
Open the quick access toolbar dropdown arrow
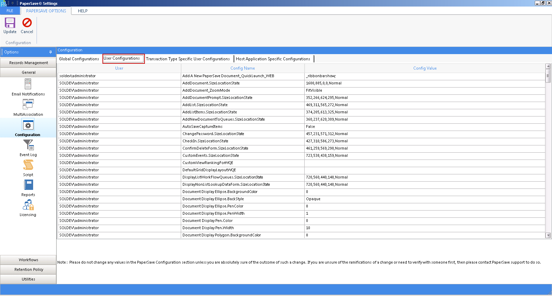coord(12,3)
